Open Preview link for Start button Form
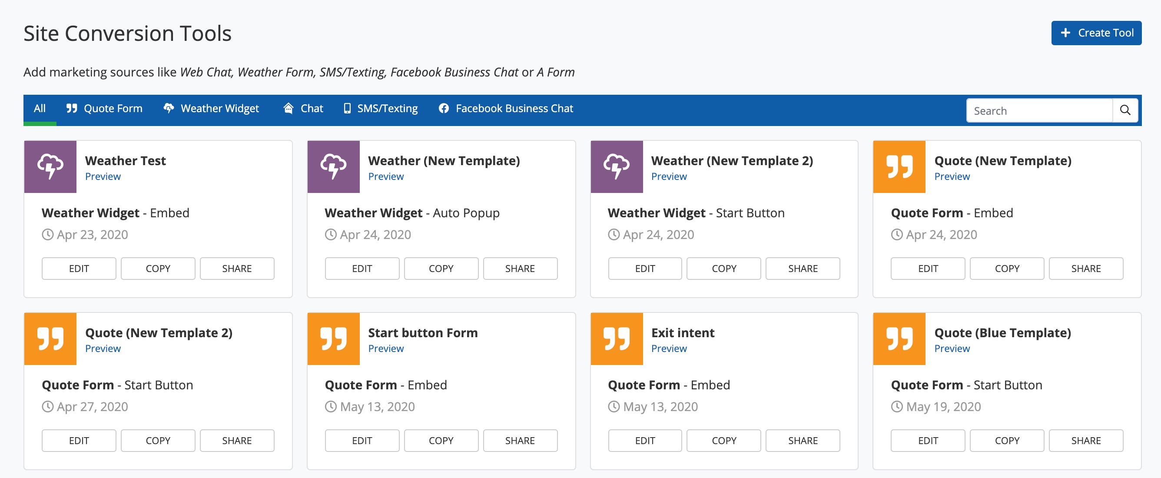Viewport: 1161px width, 478px height. 385,349
